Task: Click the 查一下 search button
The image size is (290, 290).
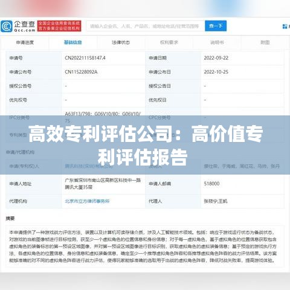Action: click(216, 26)
